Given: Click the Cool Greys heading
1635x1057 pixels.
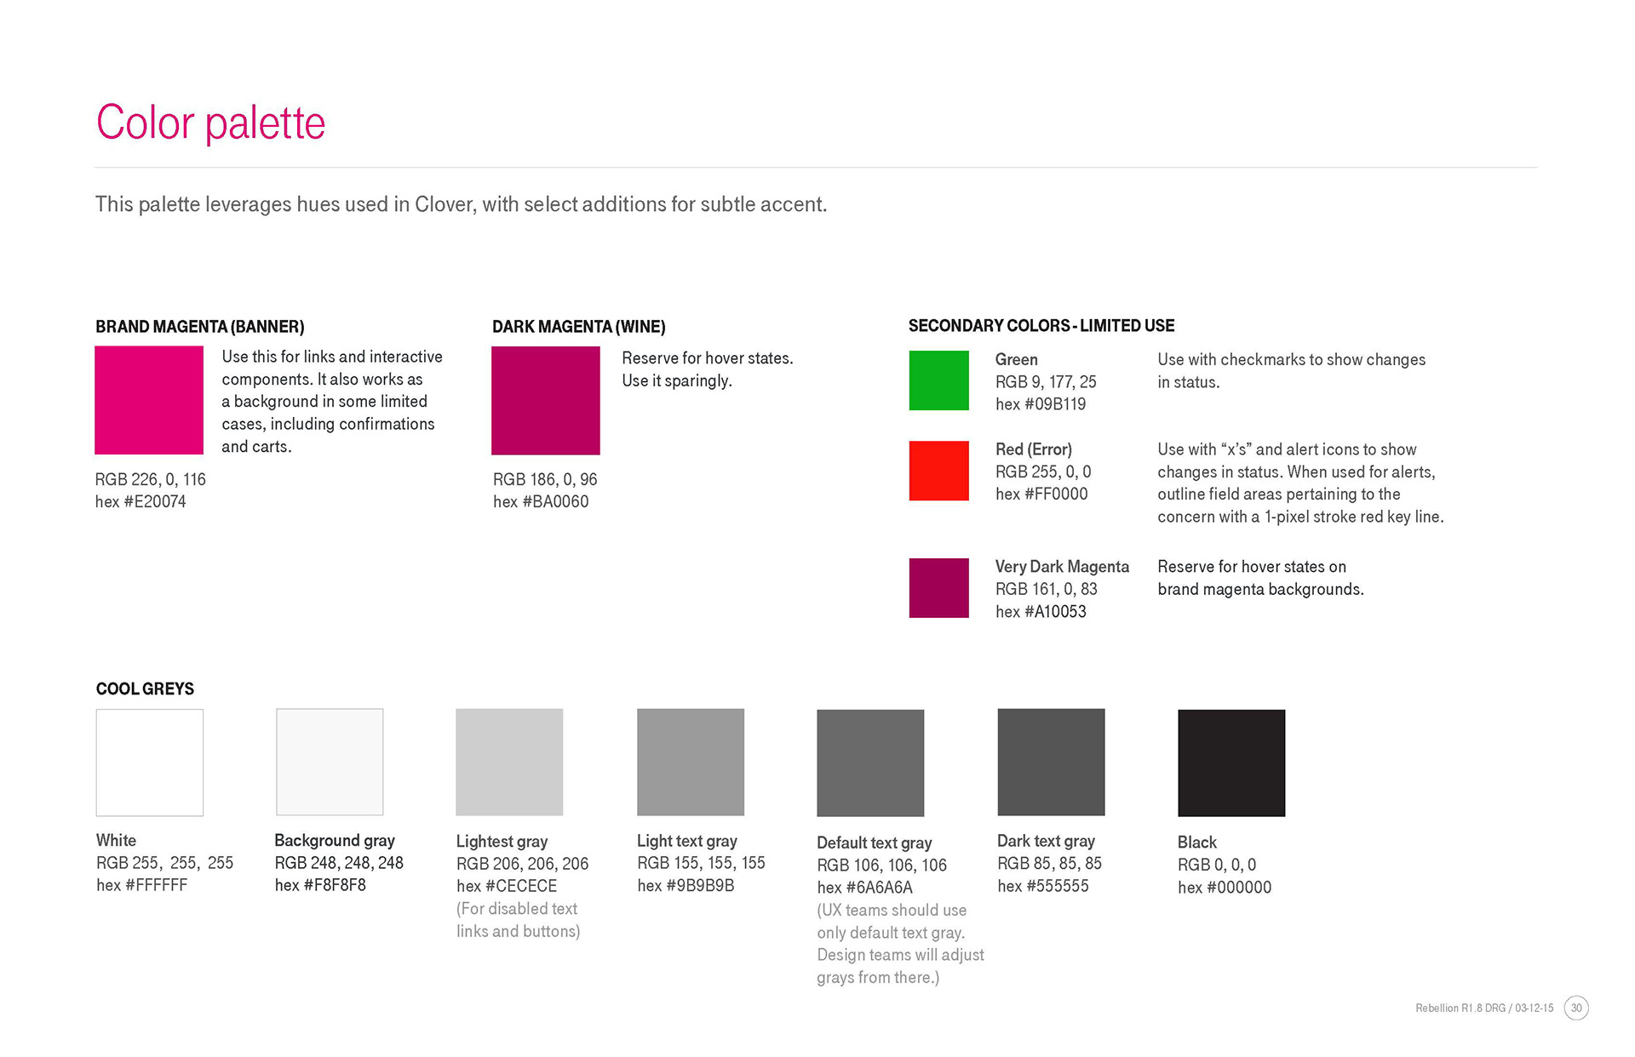Looking at the screenshot, I should coord(145,688).
